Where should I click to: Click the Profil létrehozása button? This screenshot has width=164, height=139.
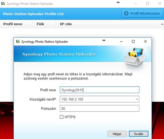tap(142, 13)
